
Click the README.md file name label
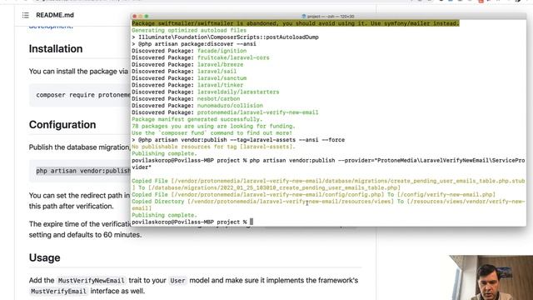pyautogui.click(x=55, y=15)
